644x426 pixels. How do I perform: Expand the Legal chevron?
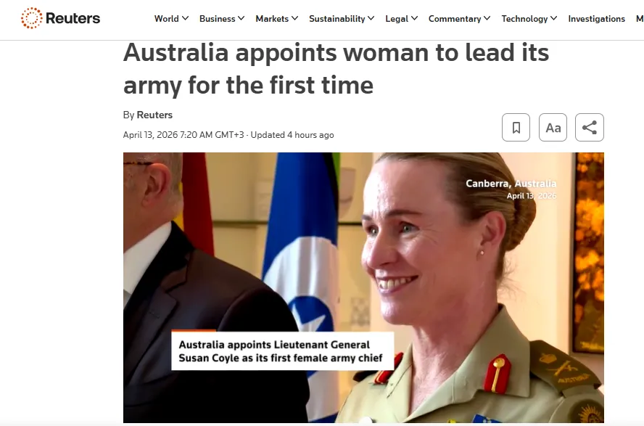click(414, 18)
